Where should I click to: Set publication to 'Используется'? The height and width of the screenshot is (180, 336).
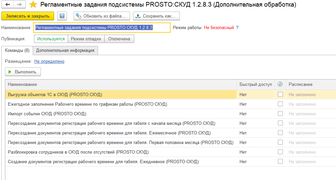click(x=51, y=39)
